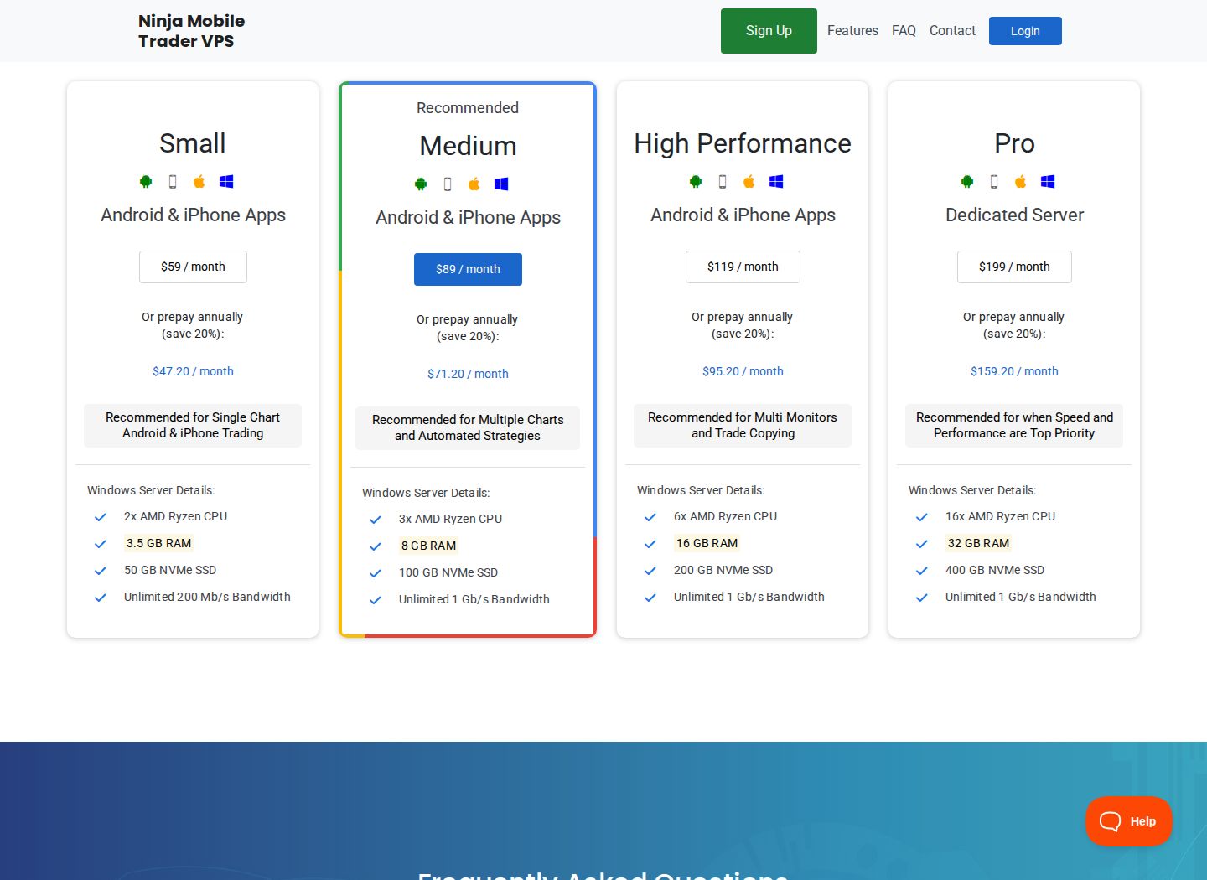Image resolution: width=1207 pixels, height=880 pixels.
Task: Click the Dedicated Server subtitle
Action: click(x=1014, y=215)
